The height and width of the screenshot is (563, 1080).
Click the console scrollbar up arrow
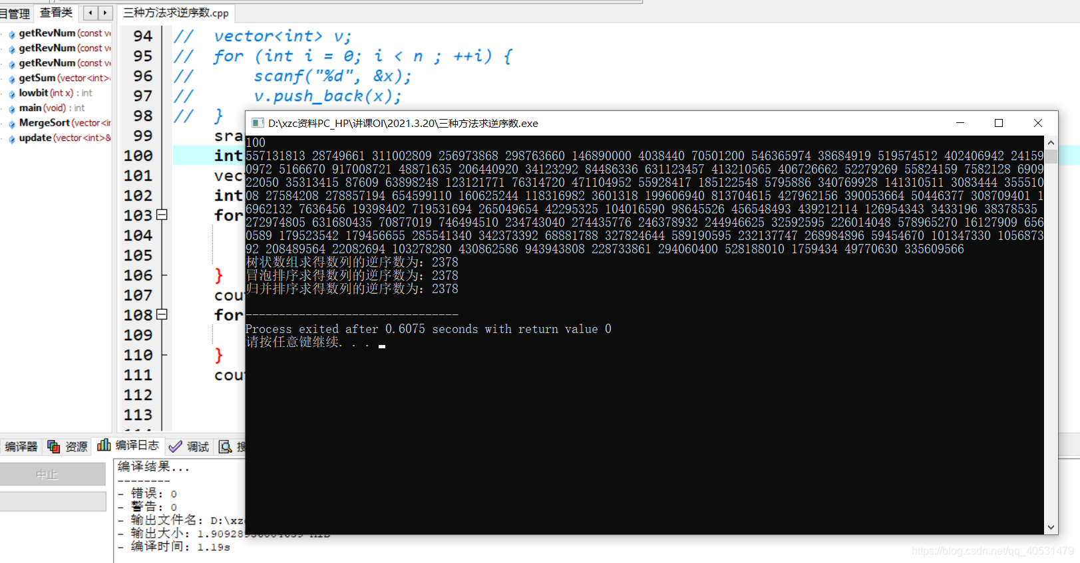(1051, 143)
